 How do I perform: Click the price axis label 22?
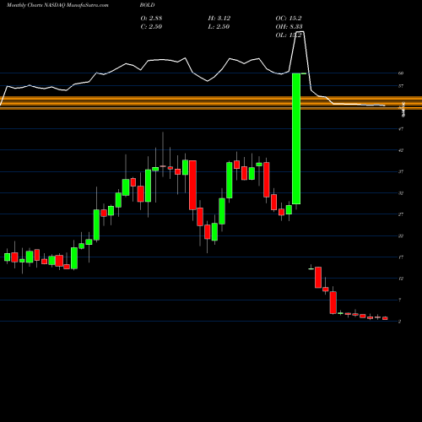[x=401, y=235]
